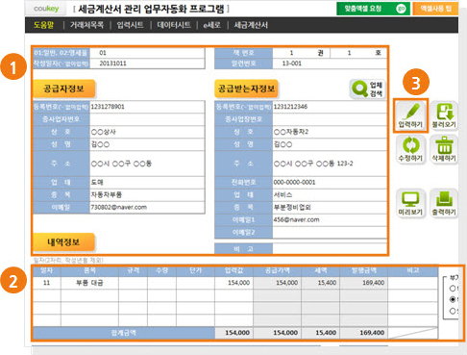Viewport: 467px width, 355px height.
Task: Click supplier 상호 field ○○상사
Action: 147,132
